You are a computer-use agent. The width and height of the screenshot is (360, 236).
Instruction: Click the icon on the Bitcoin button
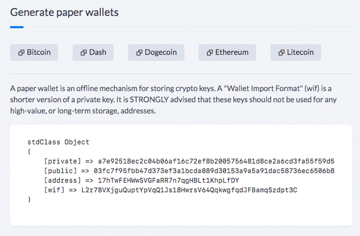tap(21, 53)
